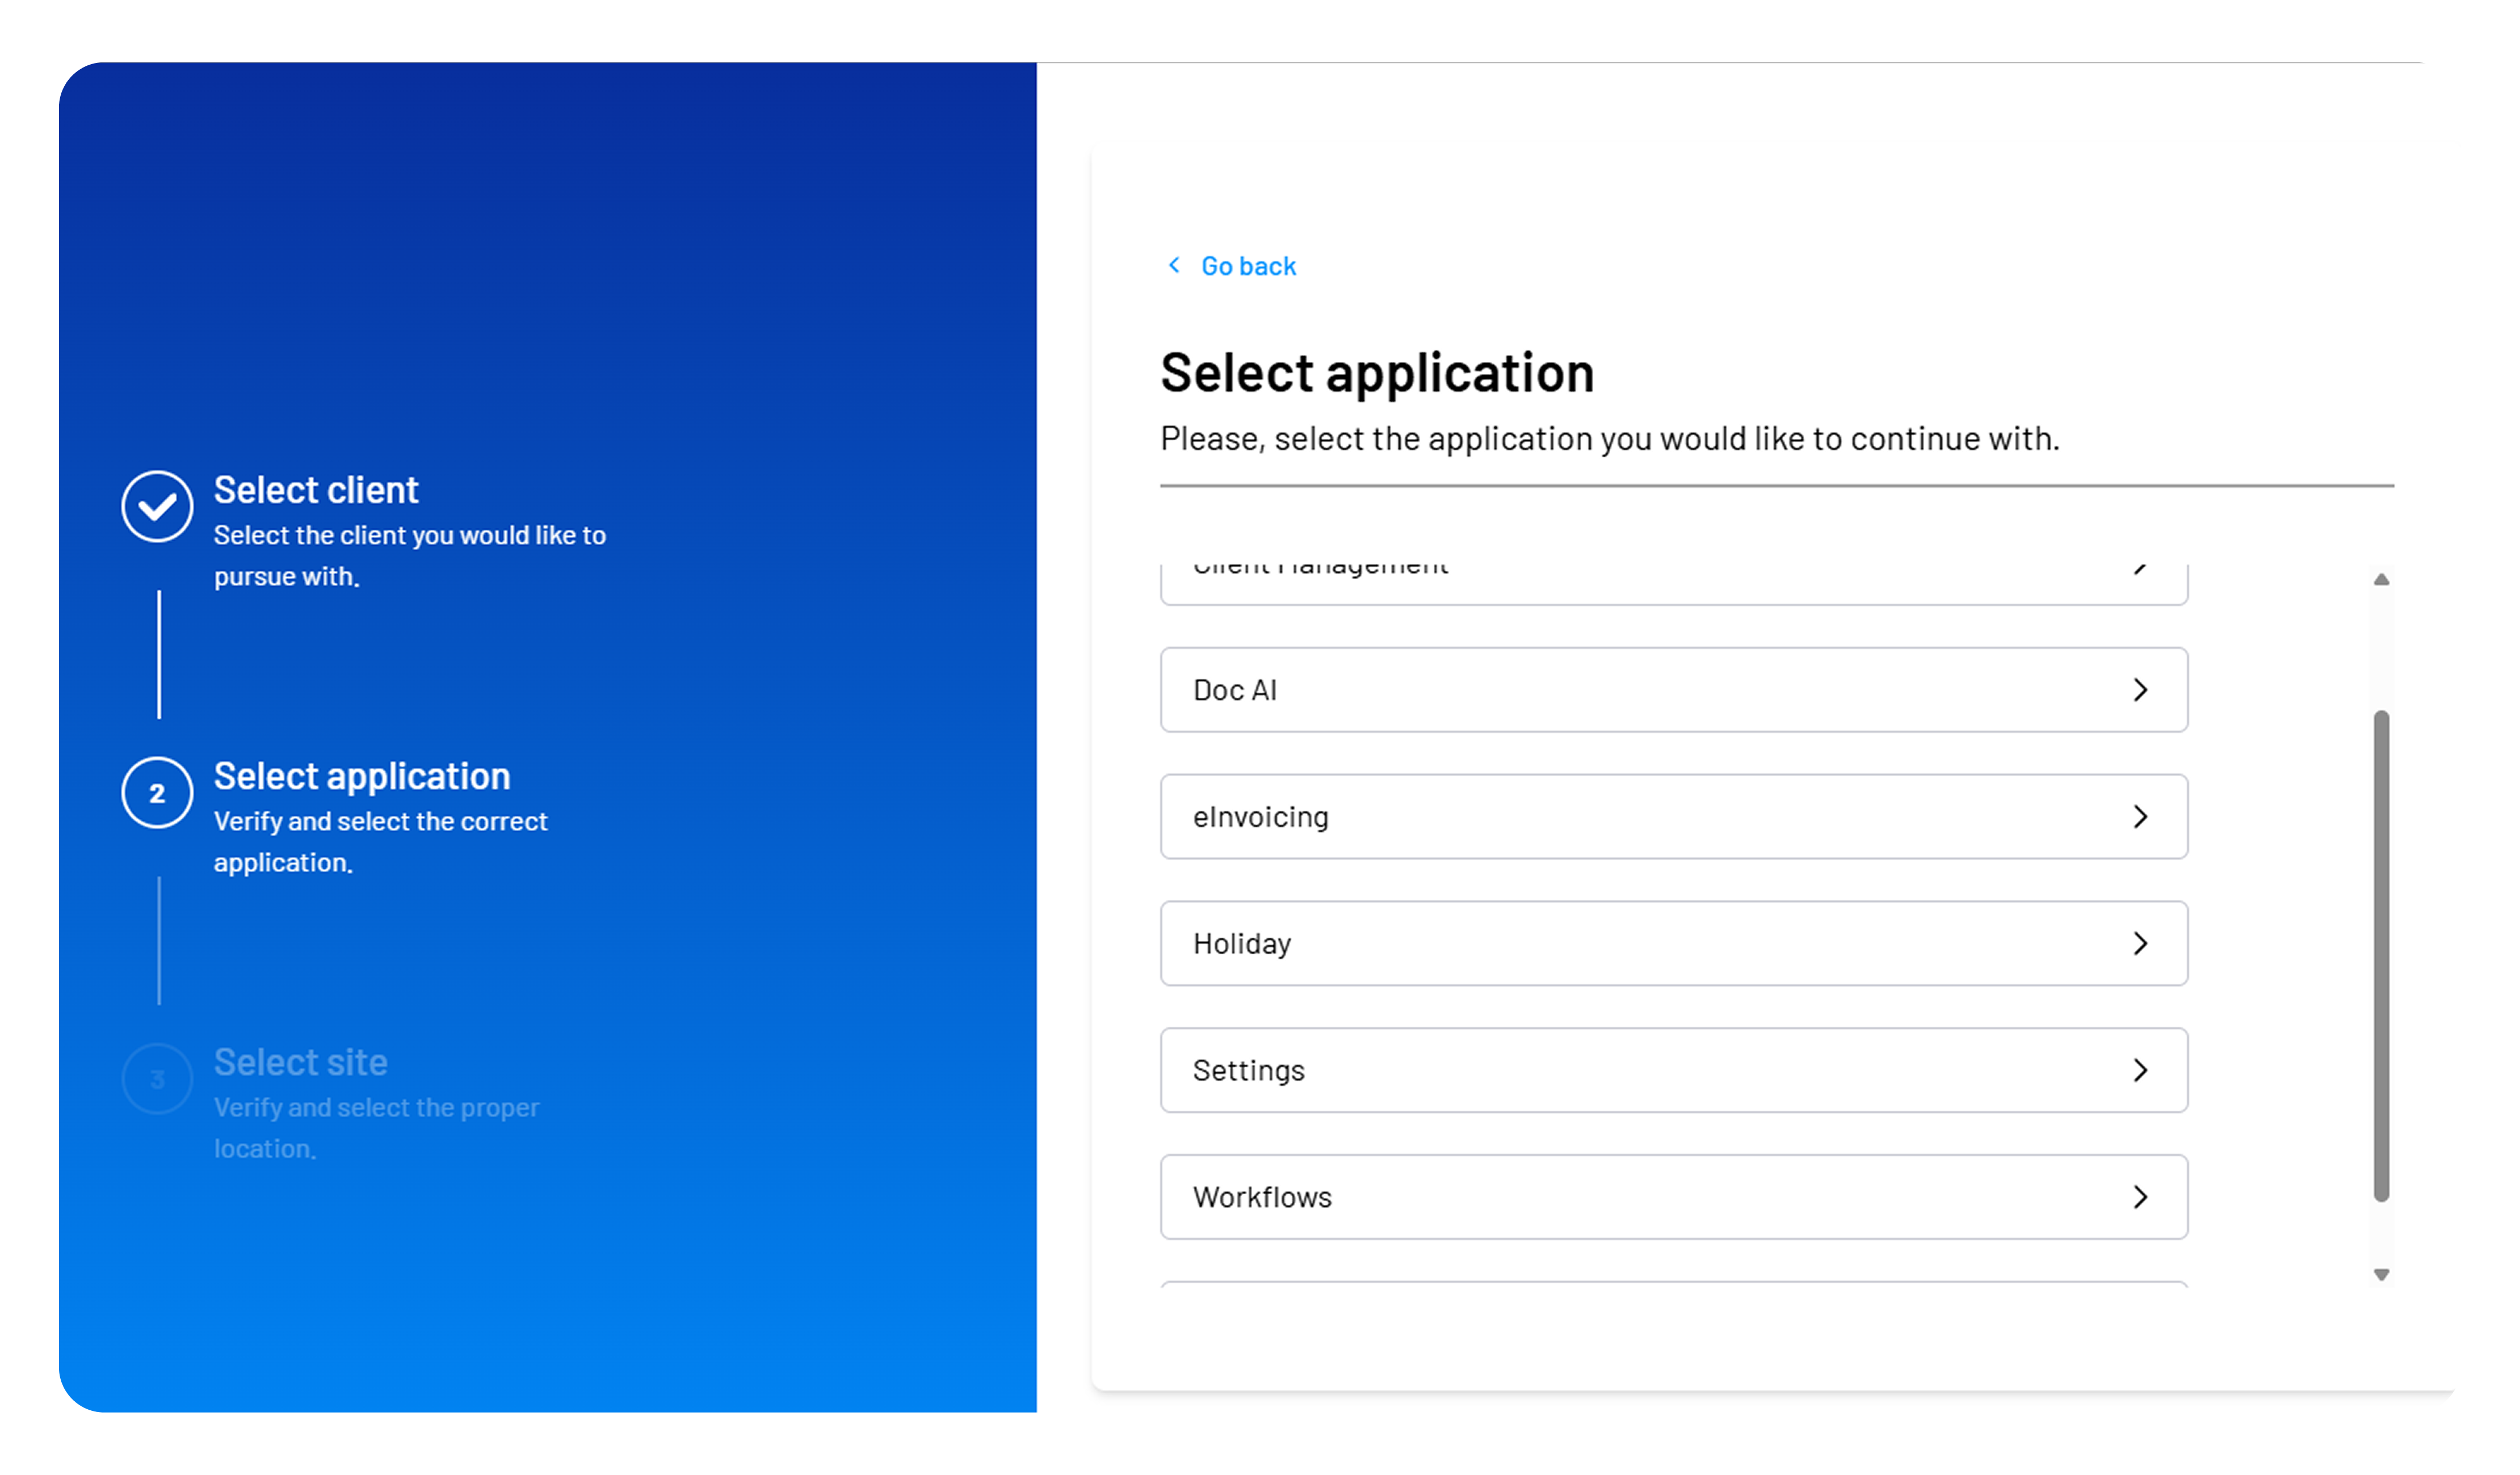
Task: Click the completed Select client checkmark icon
Action: [157, 507]
